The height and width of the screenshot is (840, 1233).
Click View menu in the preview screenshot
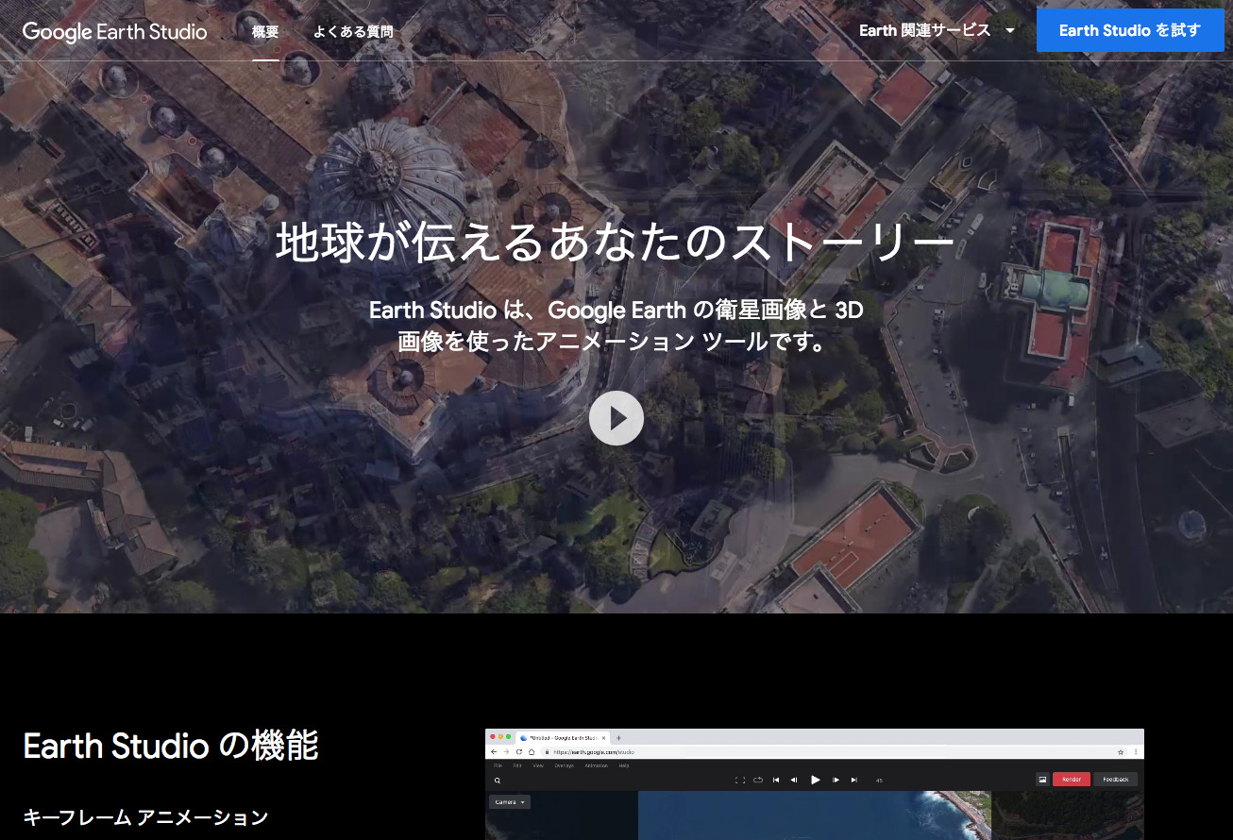click(x=538, y=765)
